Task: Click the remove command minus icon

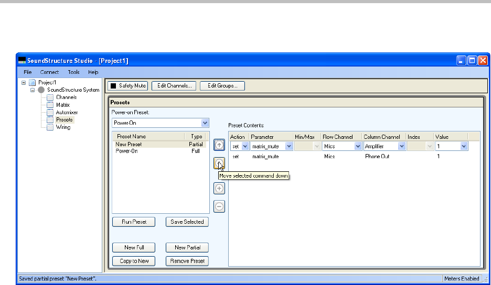Action: pos(220,206)
